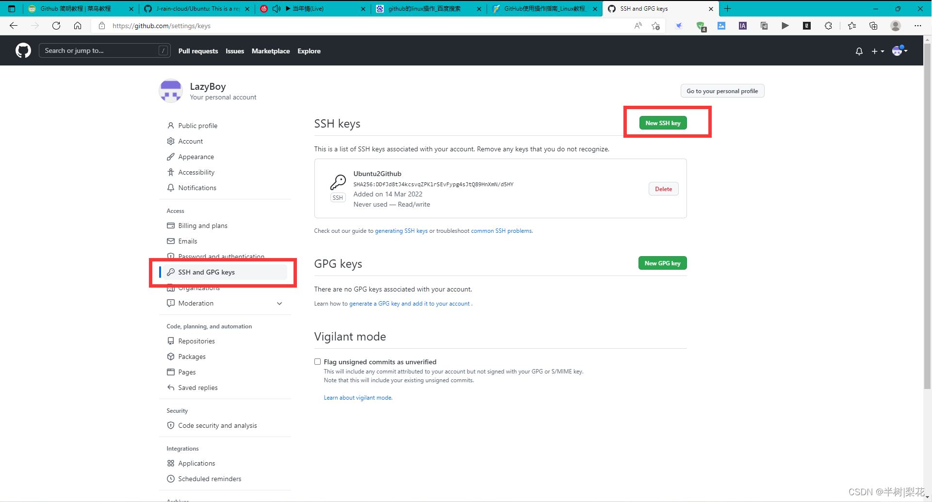The image size is (932, 502).
Task: Close the 'SSH and GPG keys' tab
Action: pyautogui.click(x=711, y=9)
